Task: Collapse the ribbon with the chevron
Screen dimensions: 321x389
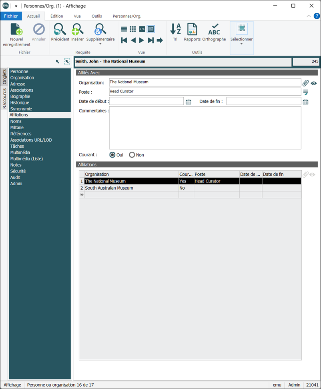Action: pyautogui.click(x=309, y=16)
